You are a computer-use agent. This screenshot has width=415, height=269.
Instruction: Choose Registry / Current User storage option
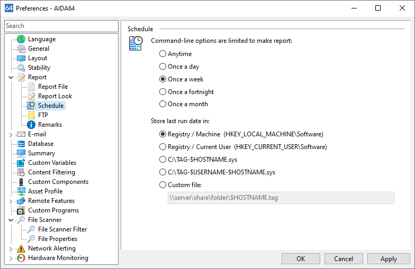(243, 147)
